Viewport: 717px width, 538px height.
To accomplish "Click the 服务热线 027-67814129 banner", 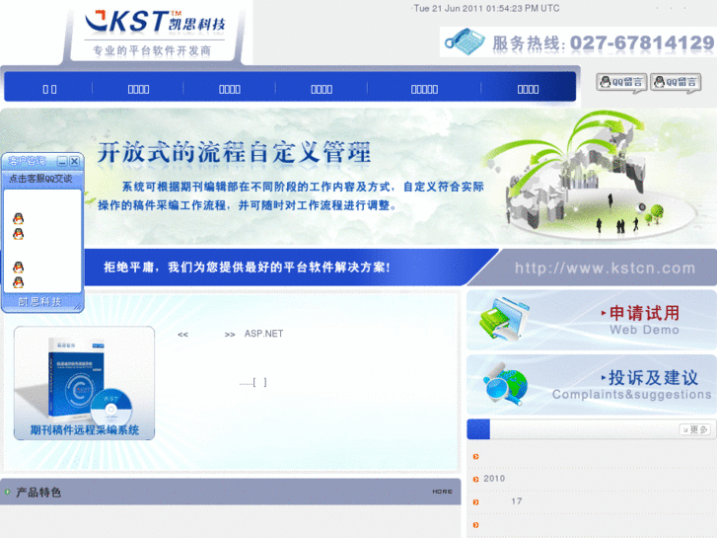I will 579,42.
